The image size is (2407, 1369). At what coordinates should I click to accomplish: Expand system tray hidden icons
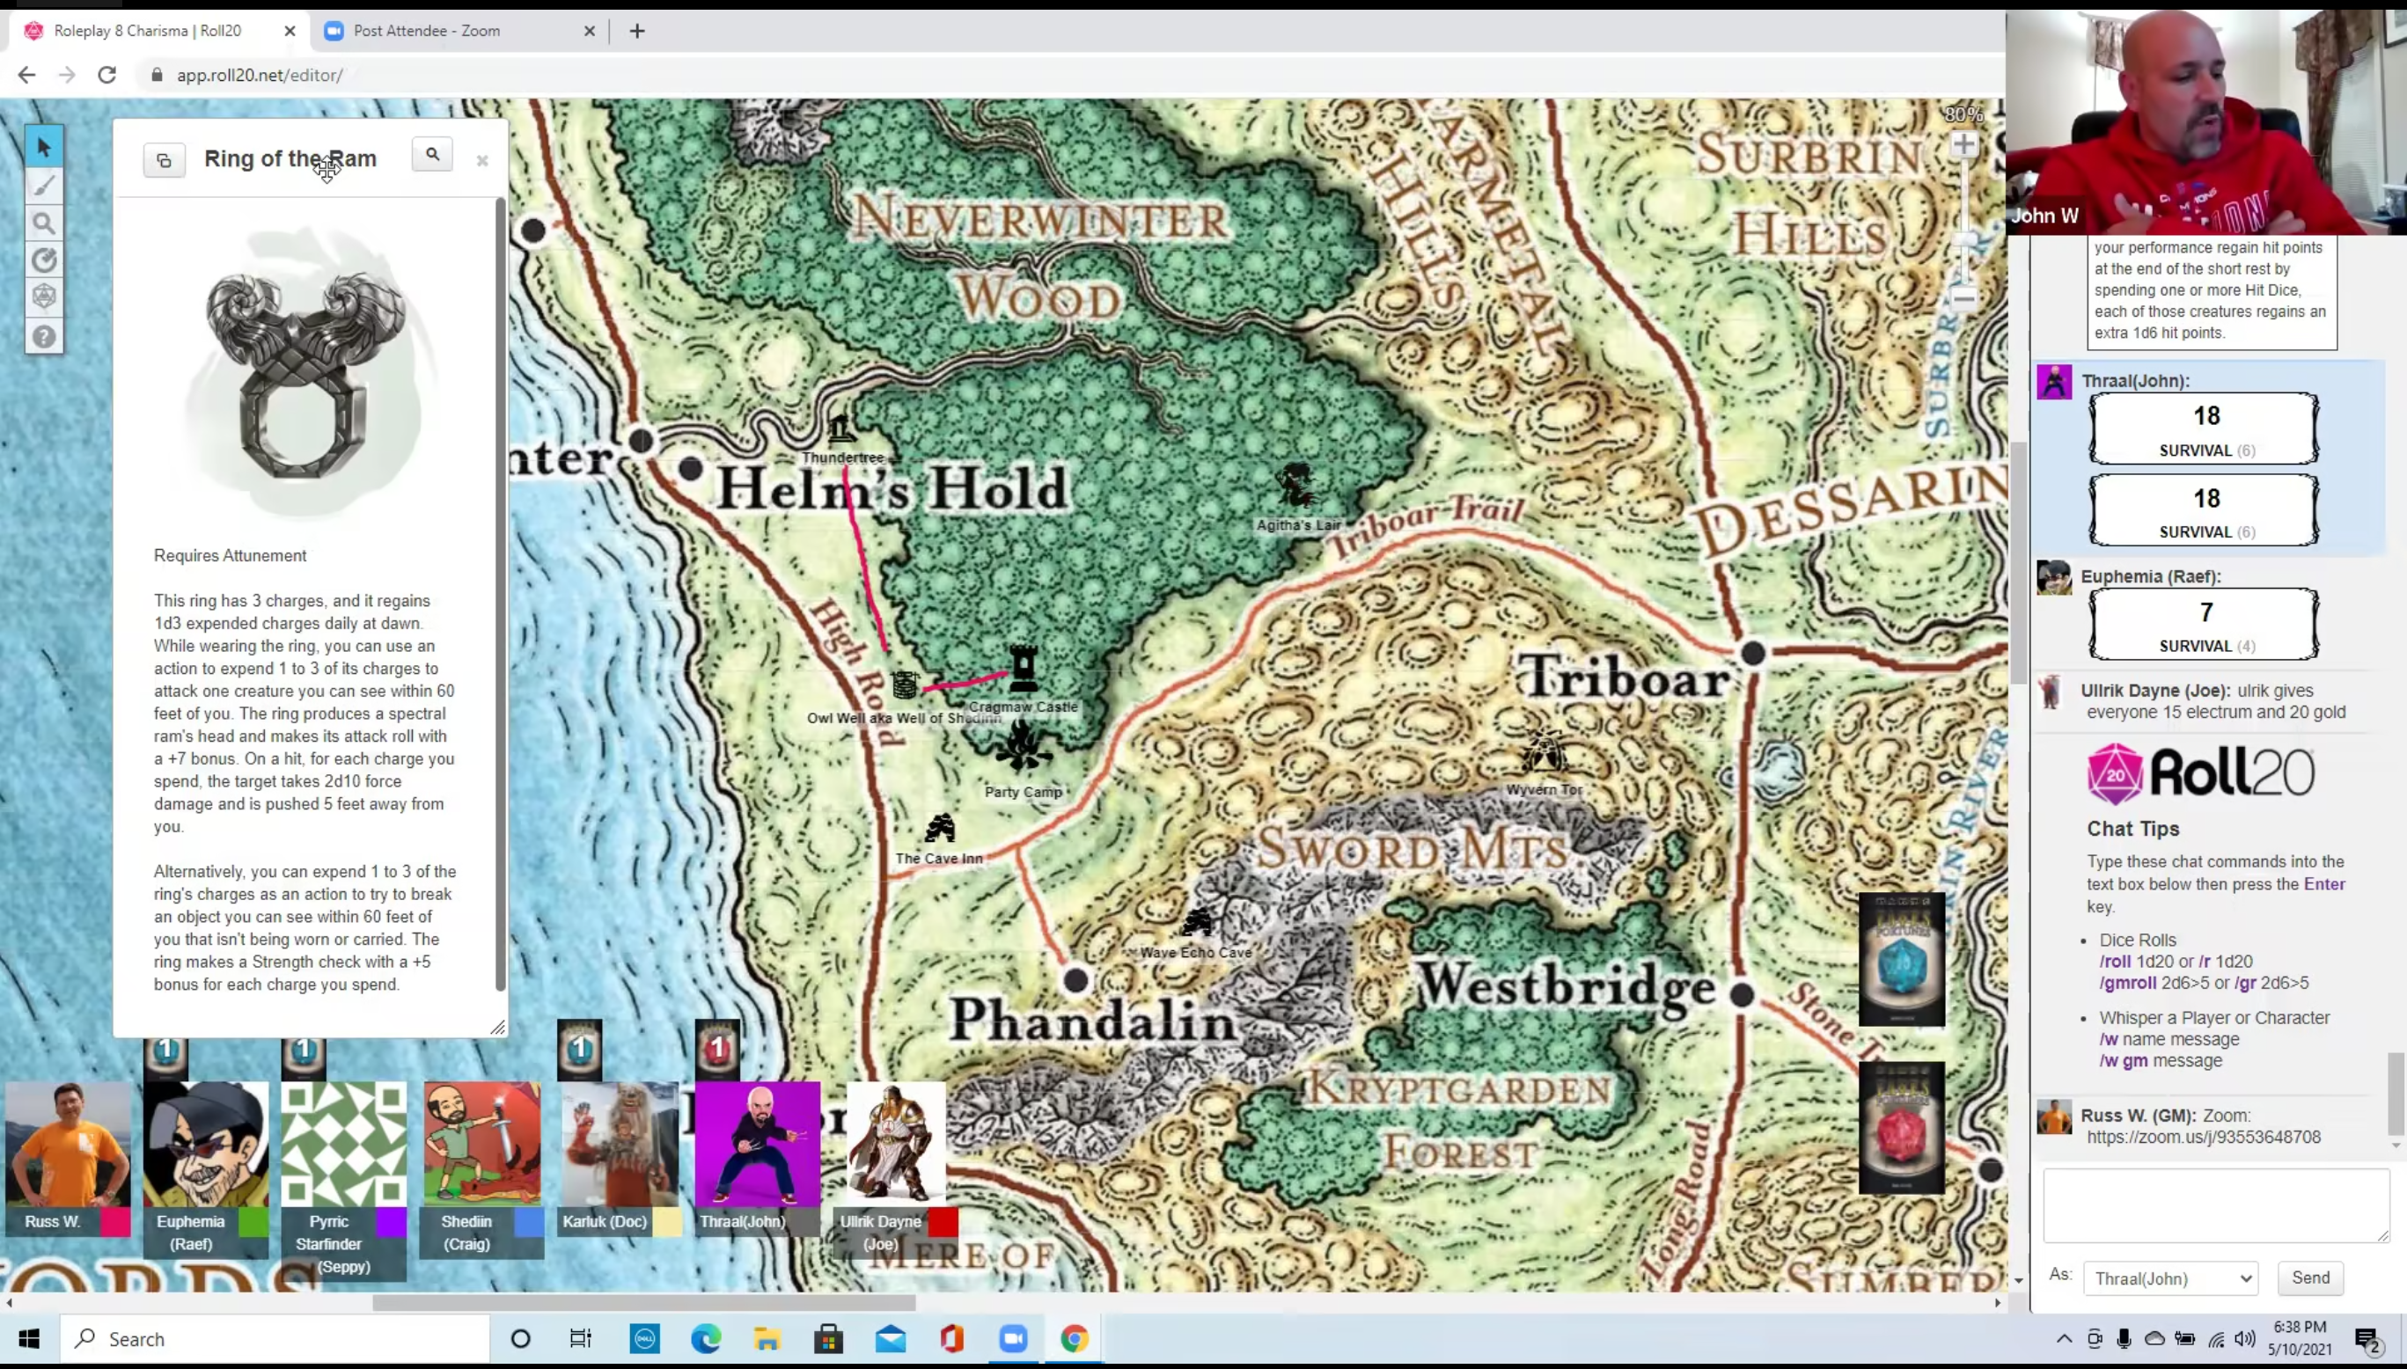point(2064,1339)
